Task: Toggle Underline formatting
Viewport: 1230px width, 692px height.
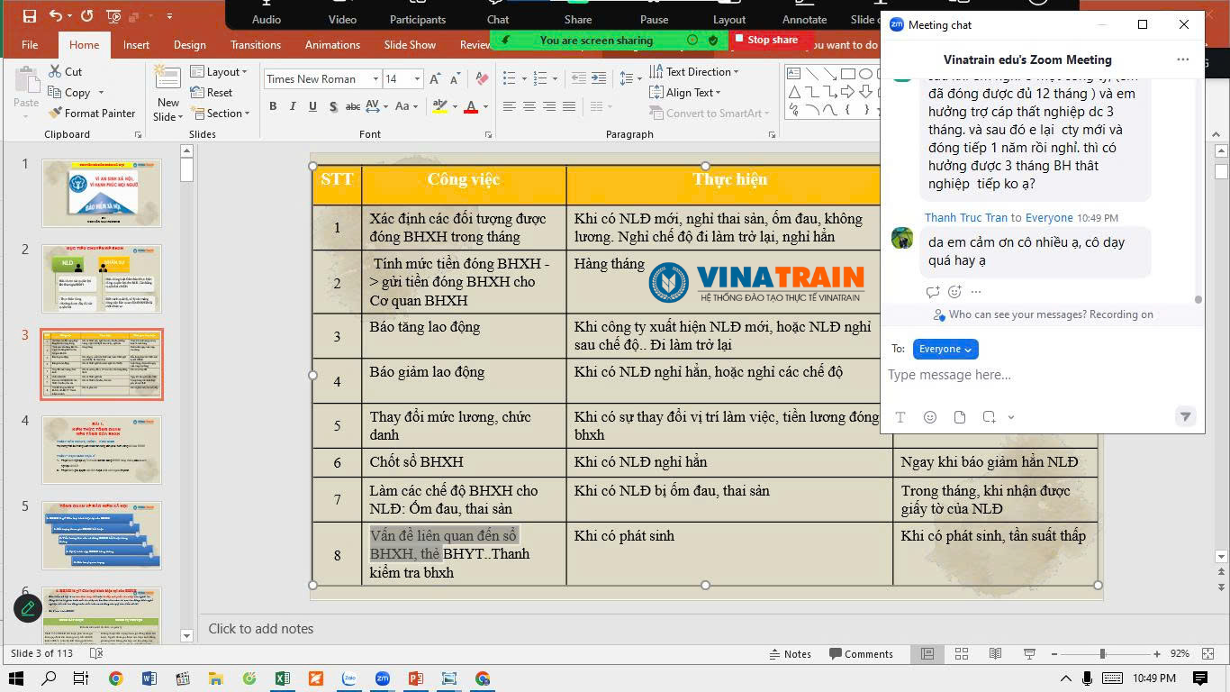Action: point(312,106)
